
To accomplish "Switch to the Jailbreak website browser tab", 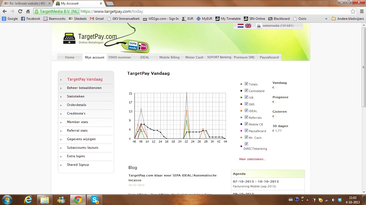I will [x=27, y=3].
